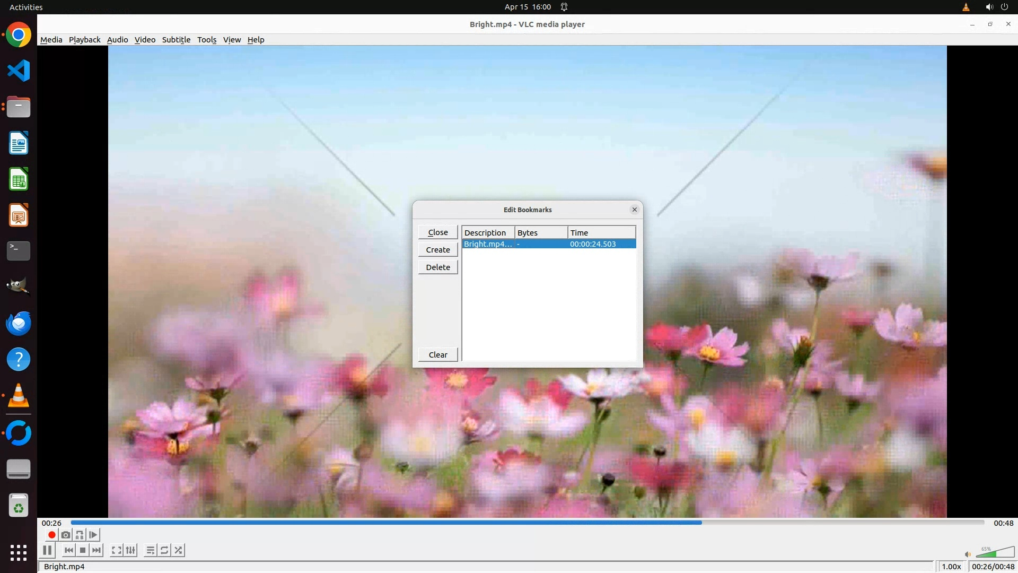Toggle random shuffle playback
1018x573 pixels.
[179, 550]
